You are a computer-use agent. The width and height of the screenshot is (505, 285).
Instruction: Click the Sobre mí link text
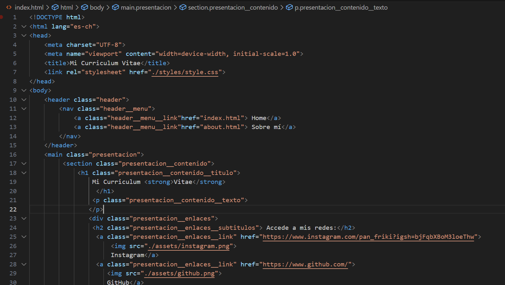tap(266, 127)
